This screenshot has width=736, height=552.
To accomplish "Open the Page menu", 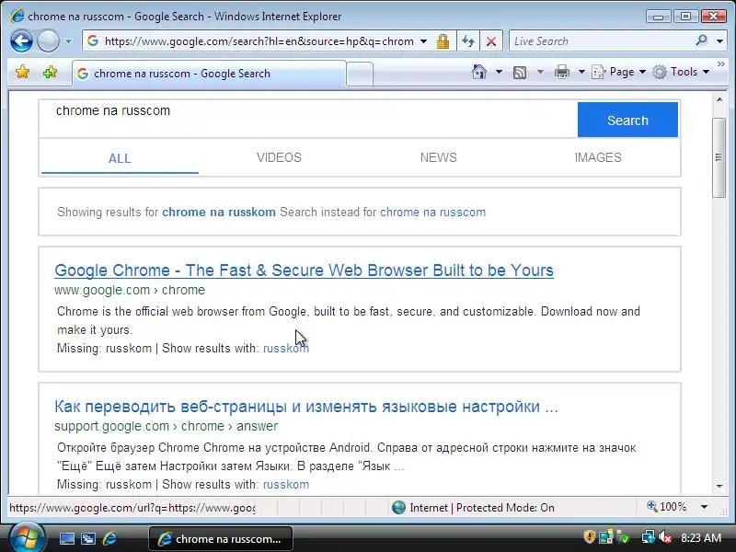I will click(618, 72).
